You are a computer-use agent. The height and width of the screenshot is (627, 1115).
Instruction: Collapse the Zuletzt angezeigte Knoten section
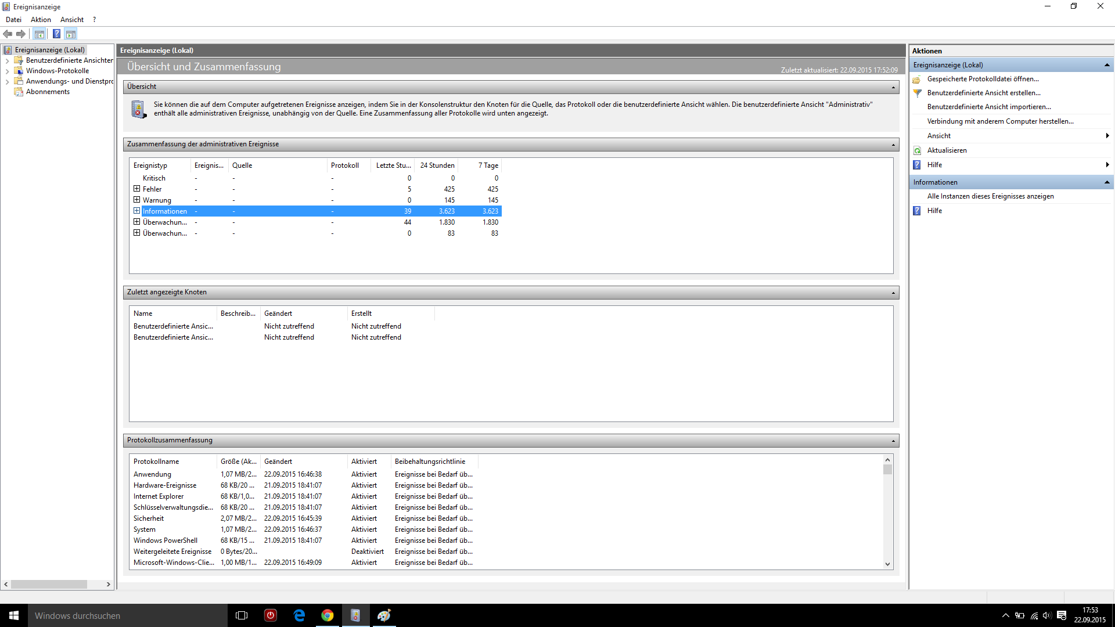pos(893,293)
